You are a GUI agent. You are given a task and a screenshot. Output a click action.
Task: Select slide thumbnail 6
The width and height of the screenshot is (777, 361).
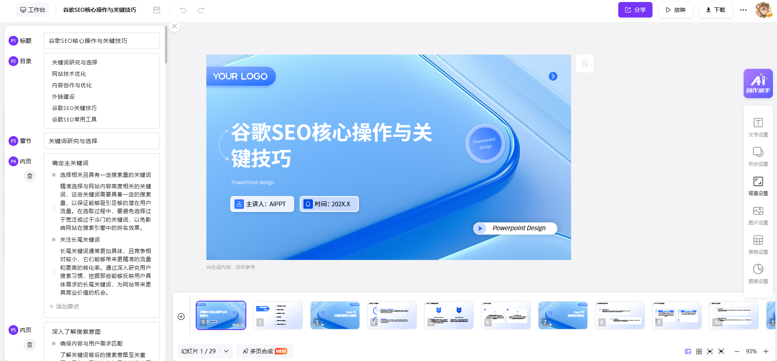506,315
